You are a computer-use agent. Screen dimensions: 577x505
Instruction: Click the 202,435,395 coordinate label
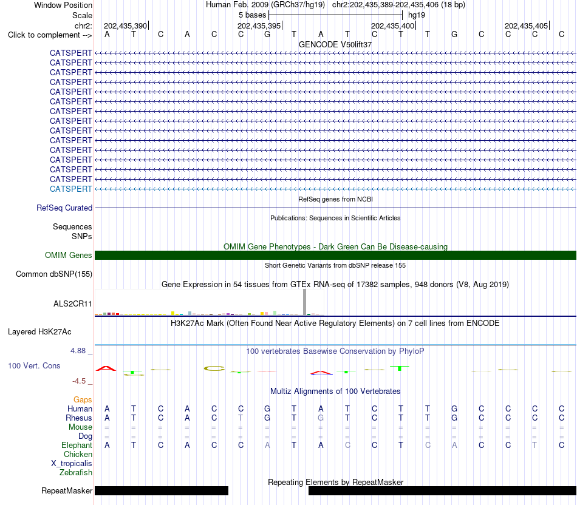259,25
